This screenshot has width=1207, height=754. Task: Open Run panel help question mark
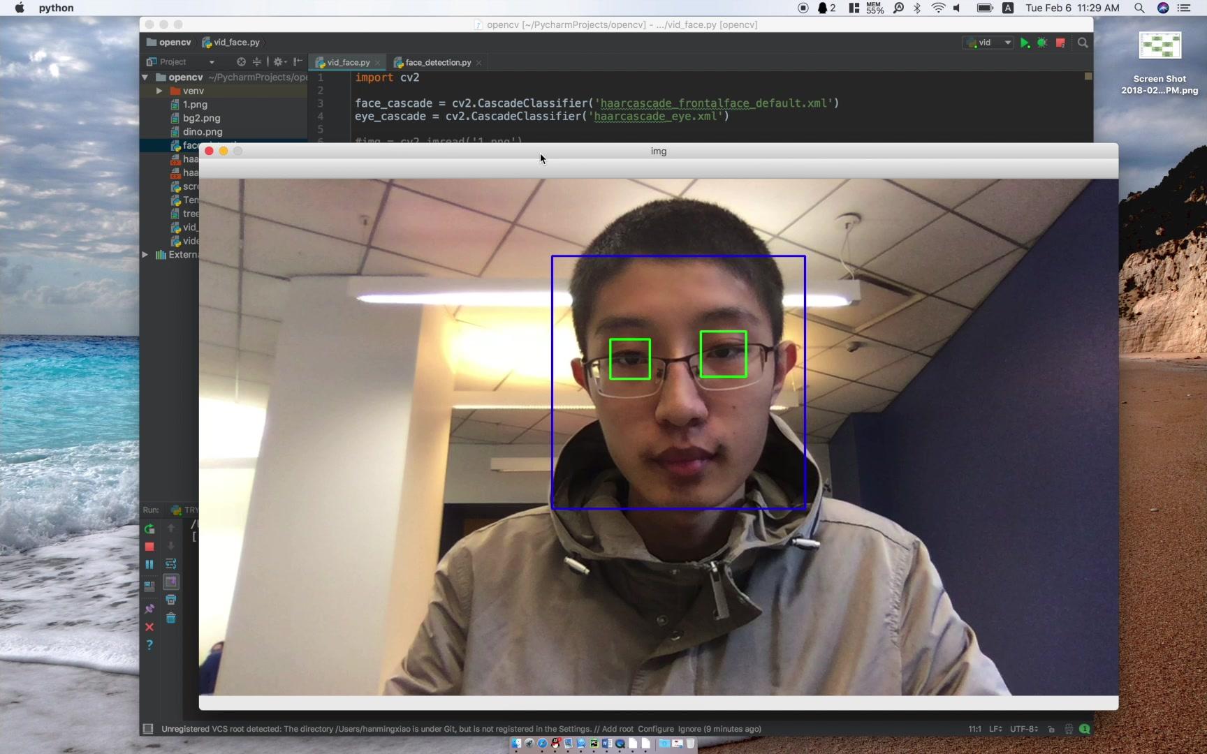[149, 645]
